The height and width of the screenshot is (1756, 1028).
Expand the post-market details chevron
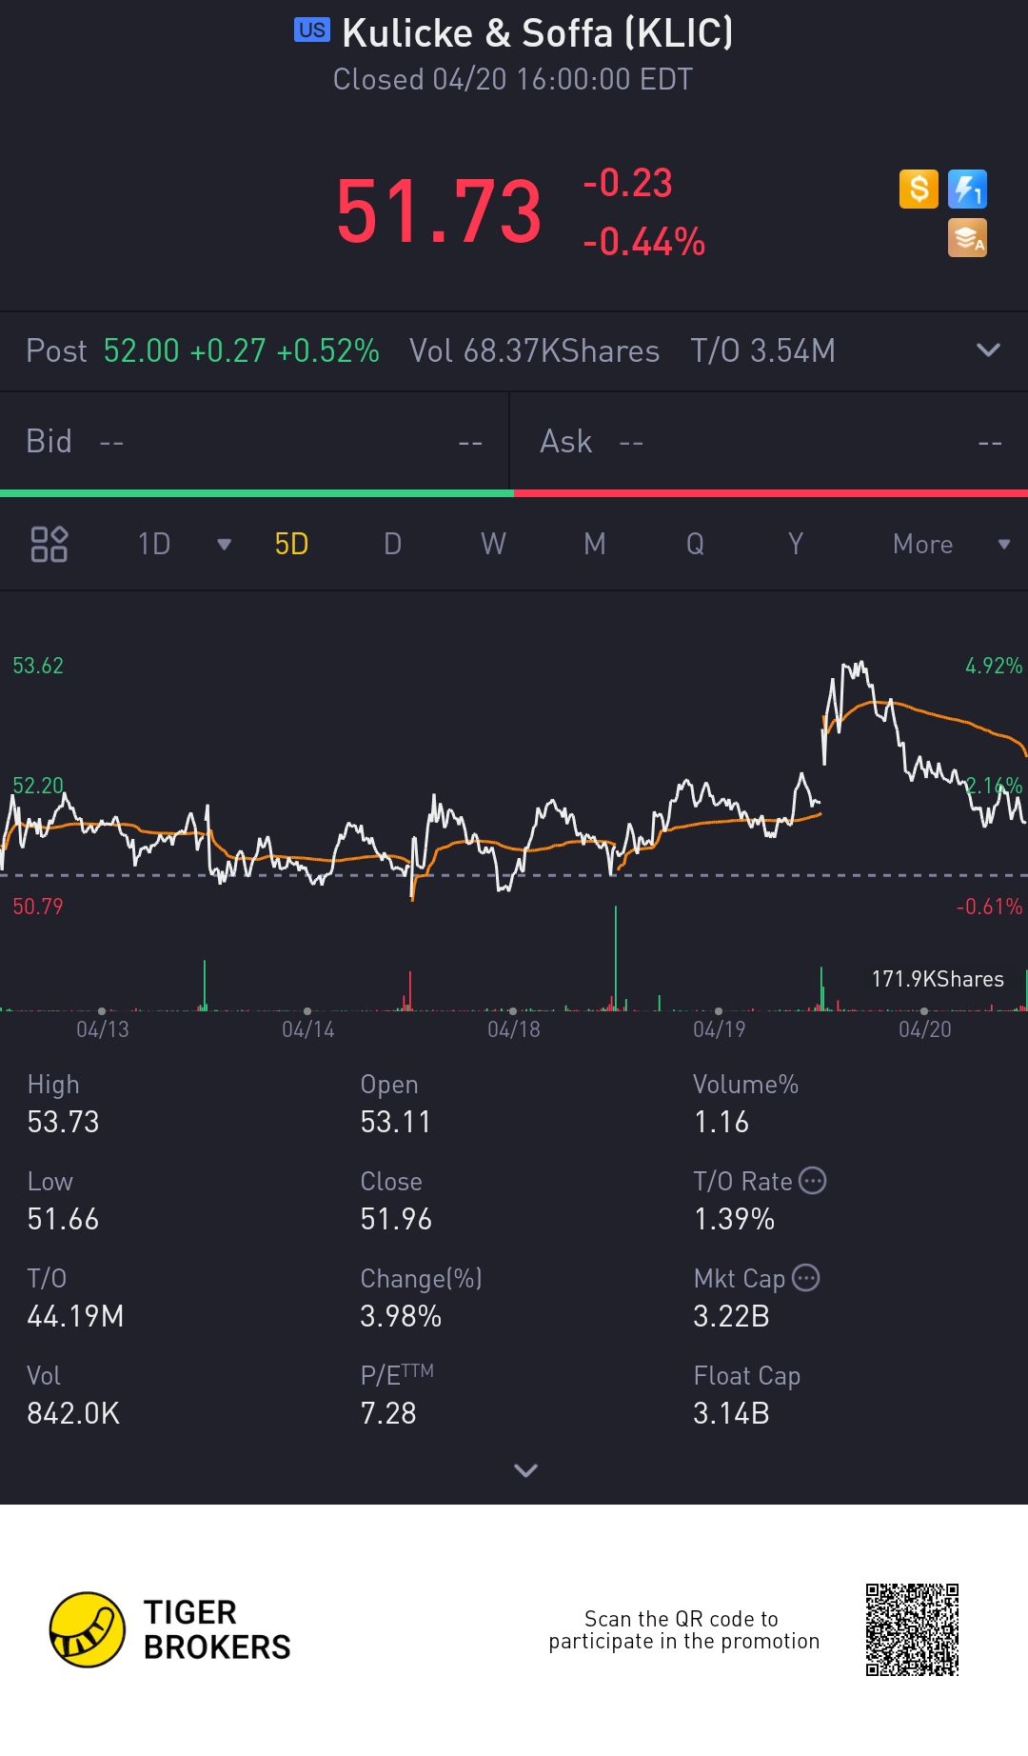pyautogui.click(x=988, y=350)
